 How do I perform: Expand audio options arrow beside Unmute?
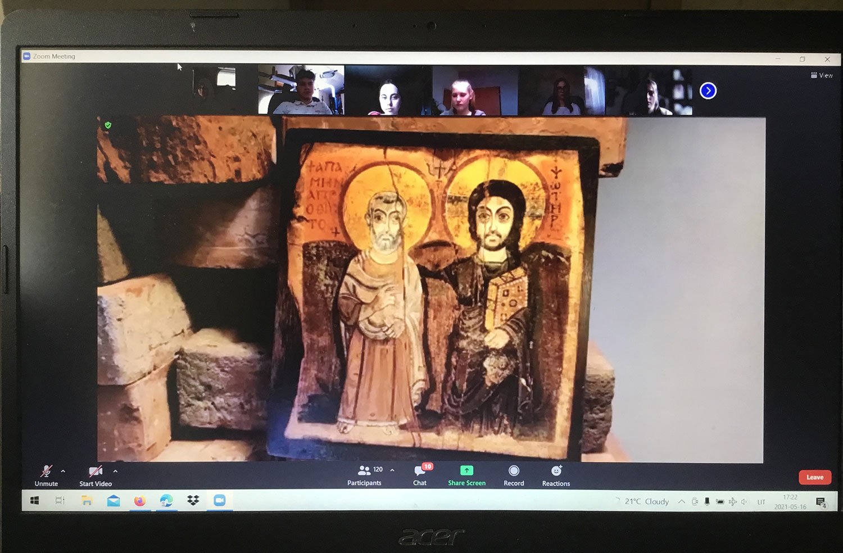(x=63, y=471)
